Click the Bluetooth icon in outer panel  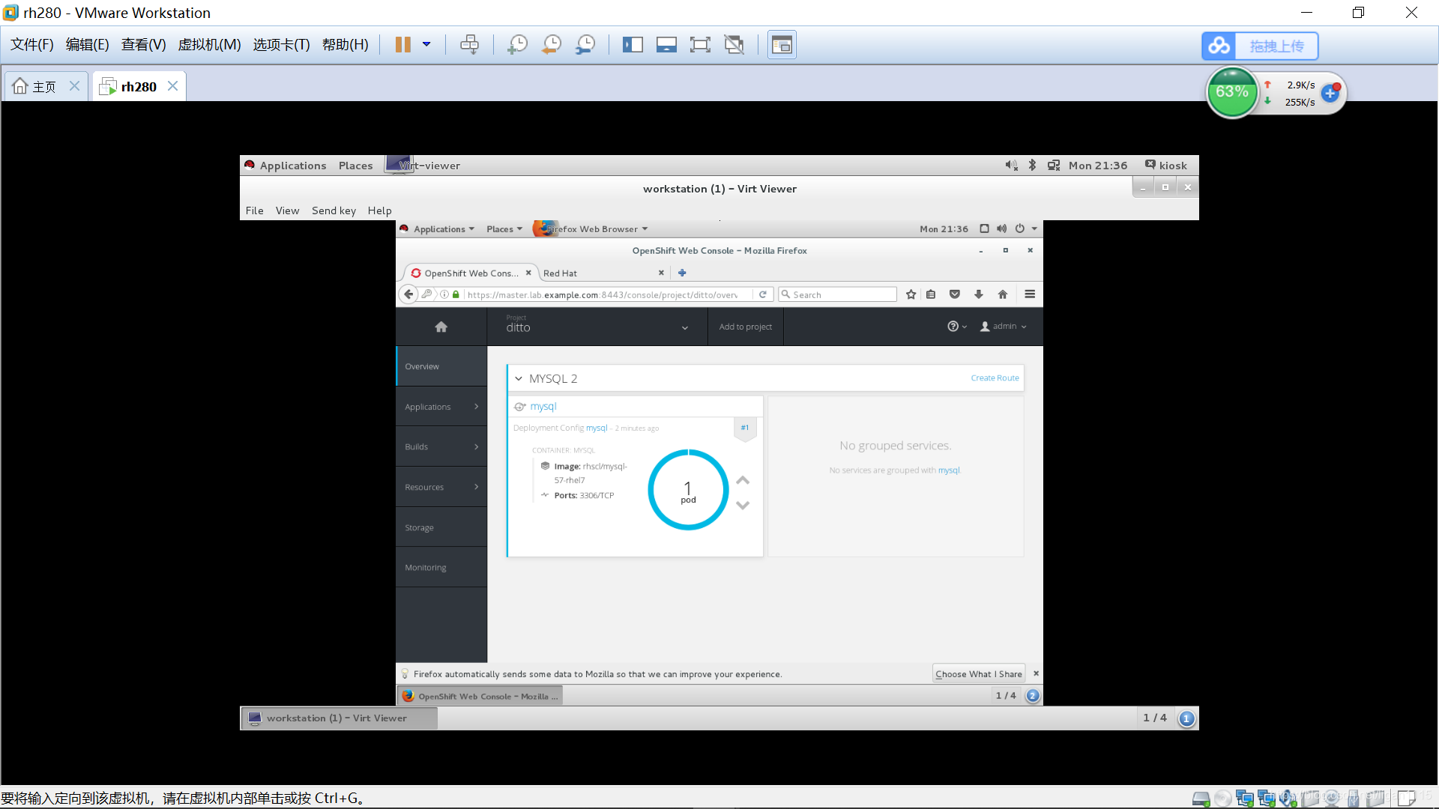[x=1032, y=166]
